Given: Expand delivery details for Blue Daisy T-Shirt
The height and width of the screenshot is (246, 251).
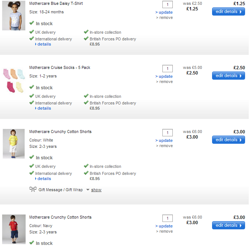Looking at the screenshot, I should (x=44, y=44).
